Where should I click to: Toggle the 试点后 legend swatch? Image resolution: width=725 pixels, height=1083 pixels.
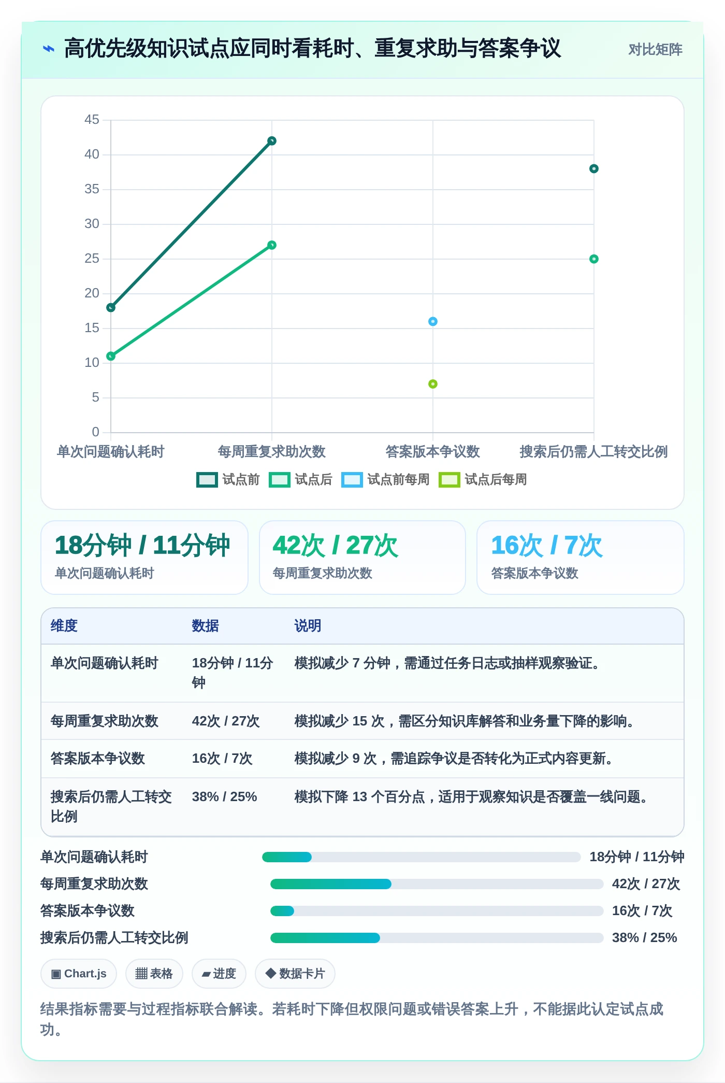280,480
